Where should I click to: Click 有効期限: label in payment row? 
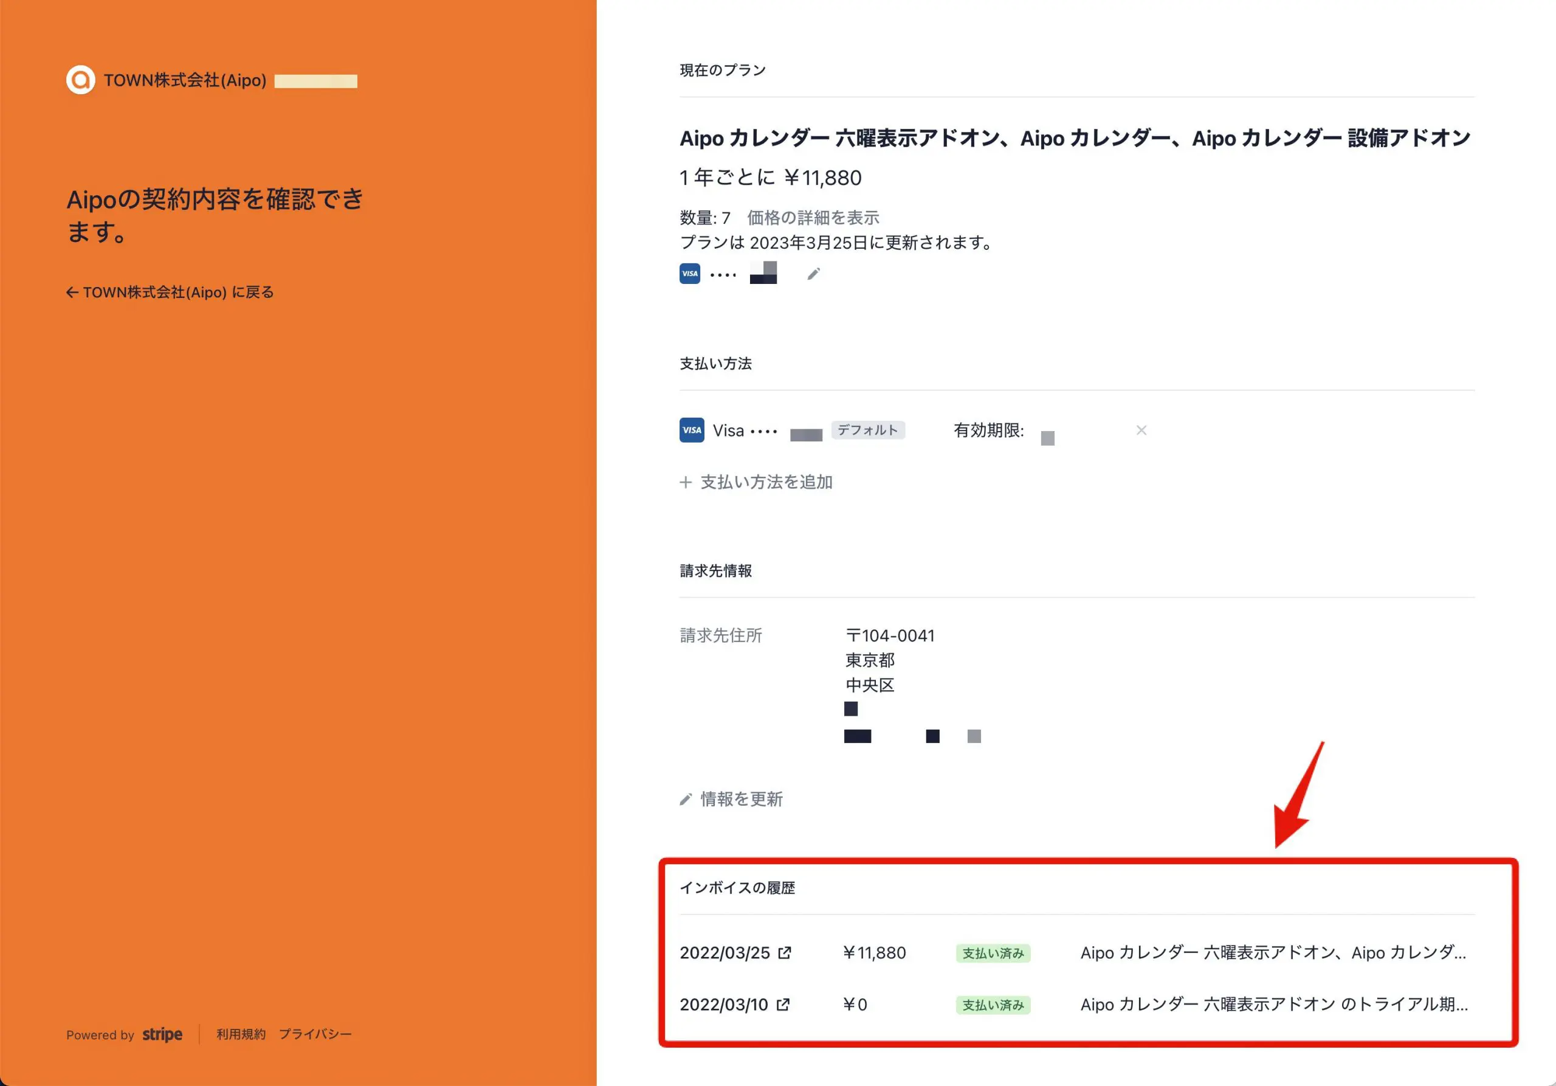(x=989, y=430)
